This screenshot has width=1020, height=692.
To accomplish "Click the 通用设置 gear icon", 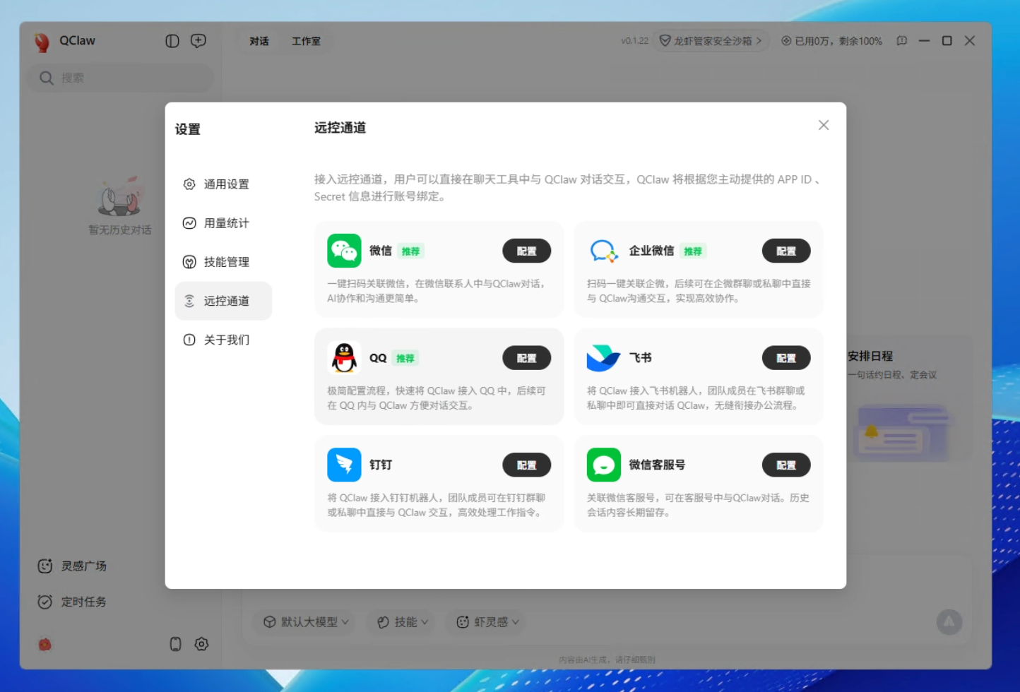I will pos(189,184).
